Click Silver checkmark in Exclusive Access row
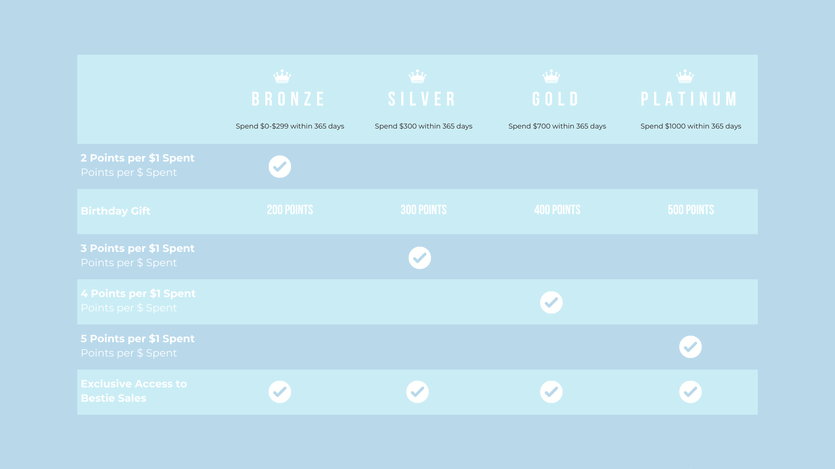835x469 pixels. pos(417,392)
